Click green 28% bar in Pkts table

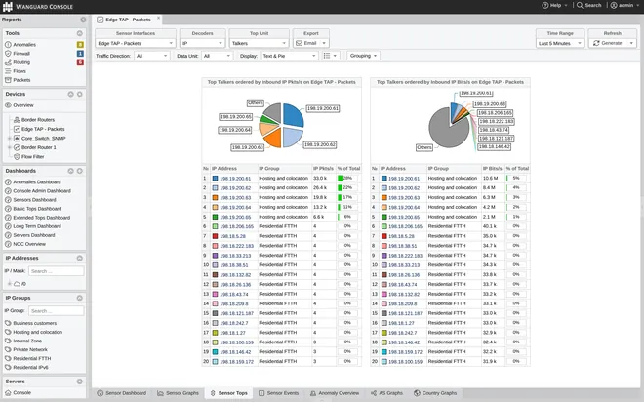pos(341,179)
